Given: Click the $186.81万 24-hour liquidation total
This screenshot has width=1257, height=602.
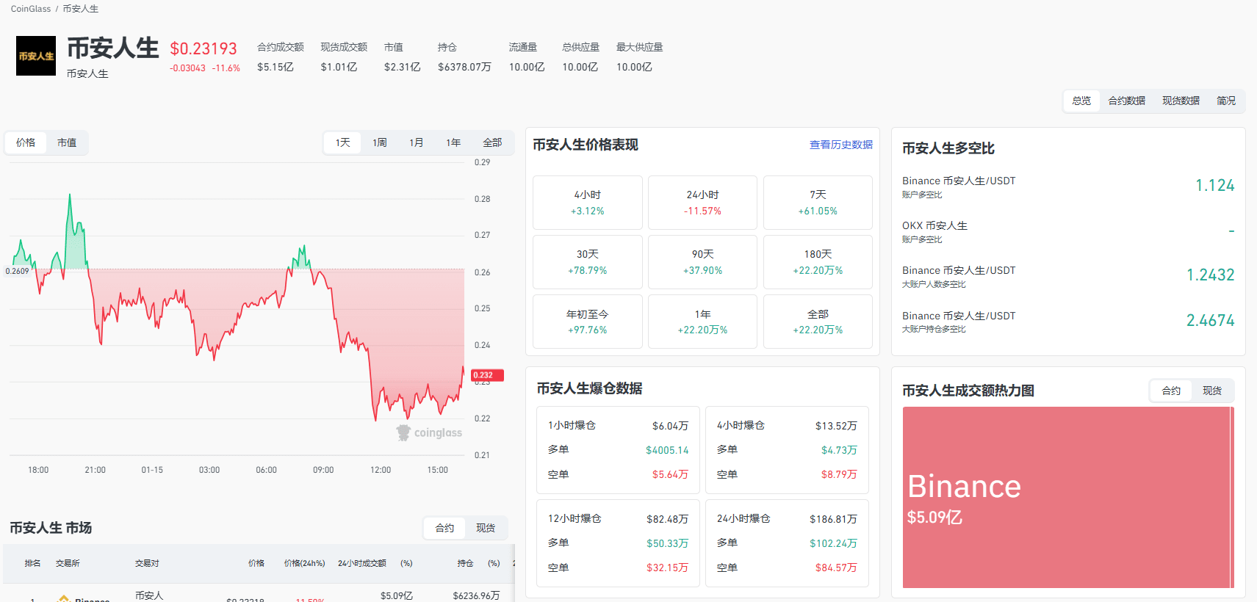Looking at the screenshot, I should [833, 519].
